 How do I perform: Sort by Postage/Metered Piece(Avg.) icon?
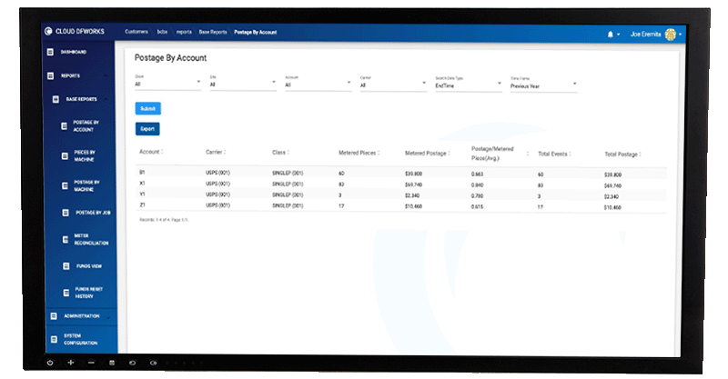coord(528,154)
